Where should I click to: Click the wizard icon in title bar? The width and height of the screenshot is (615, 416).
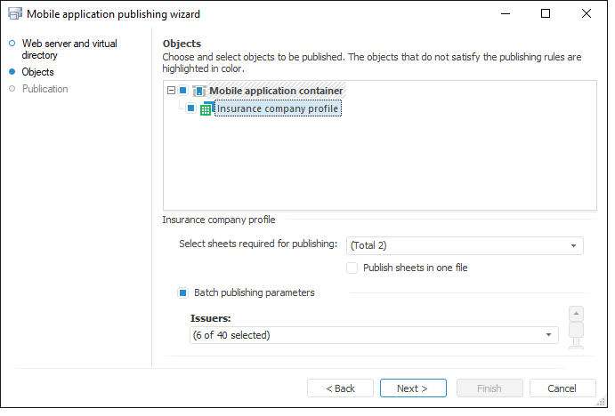(x=14, y=14)
